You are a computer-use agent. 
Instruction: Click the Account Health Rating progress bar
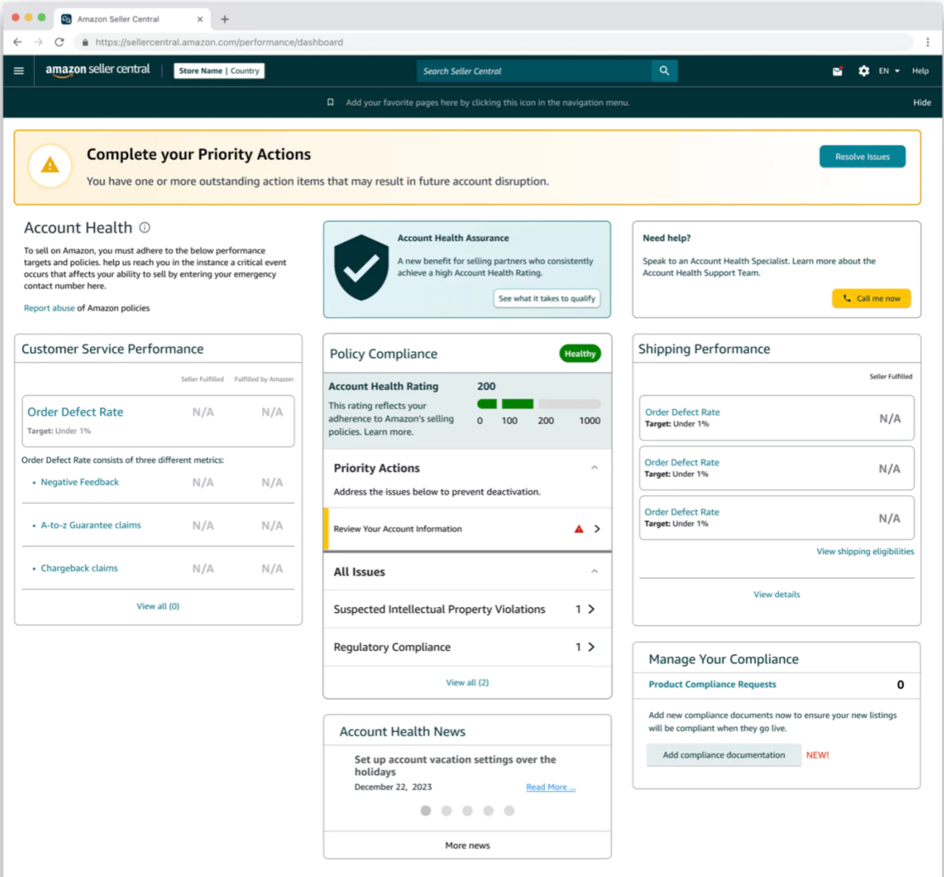[x=538, y=404]
